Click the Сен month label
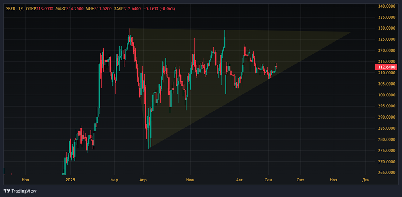This screenshot has height=197, width=402. coord(269,180)
